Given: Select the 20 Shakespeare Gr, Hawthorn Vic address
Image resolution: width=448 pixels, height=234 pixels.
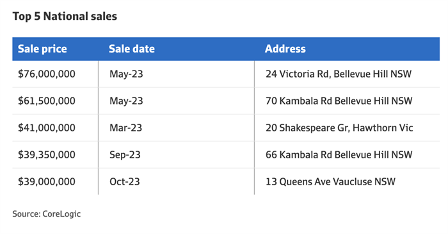Looking at the screenshot, I should tap(339, 128).
